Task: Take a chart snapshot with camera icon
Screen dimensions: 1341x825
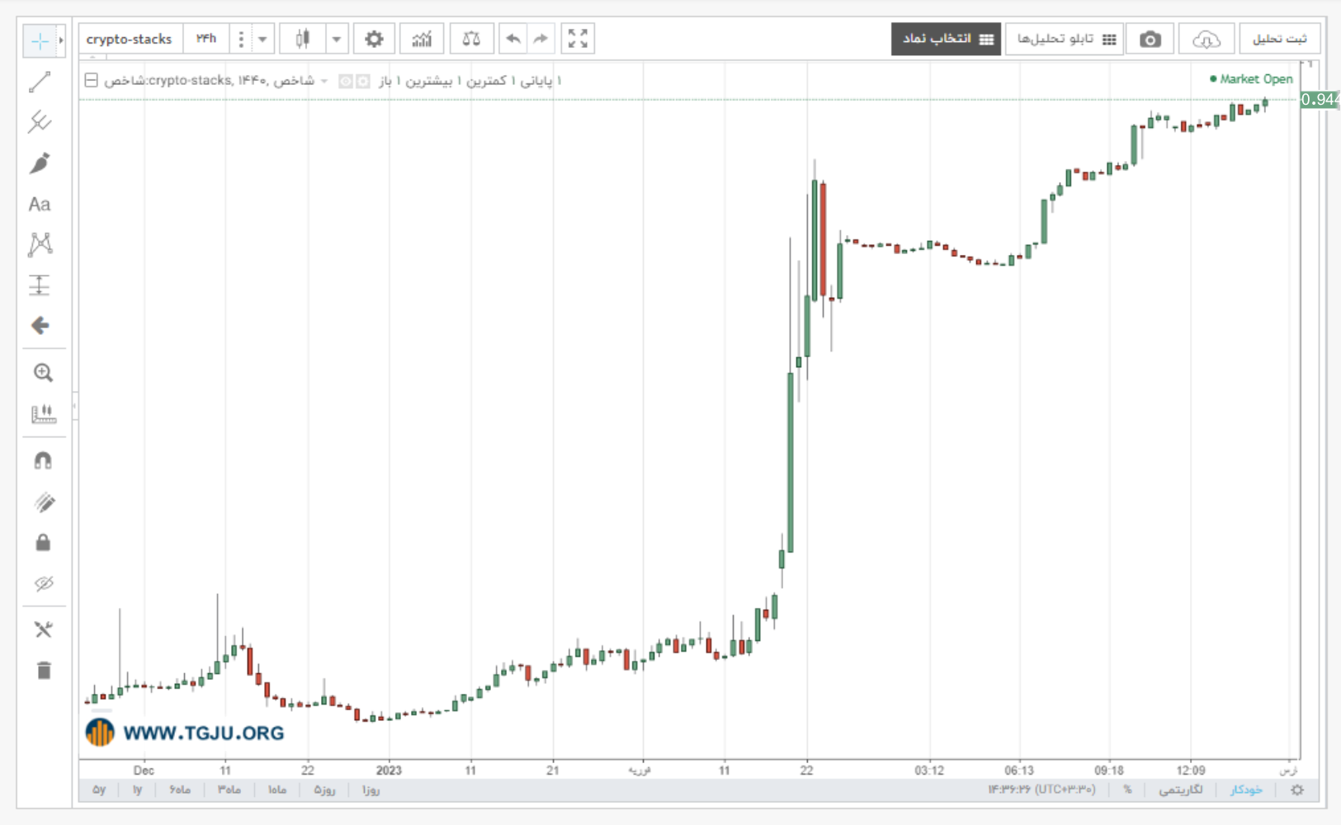Action: (x=1150, y=39)
